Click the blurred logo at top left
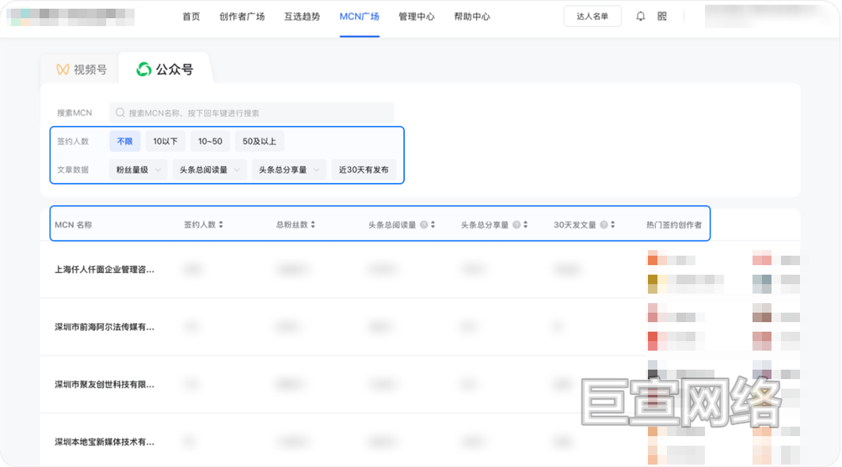 [70, 17]
